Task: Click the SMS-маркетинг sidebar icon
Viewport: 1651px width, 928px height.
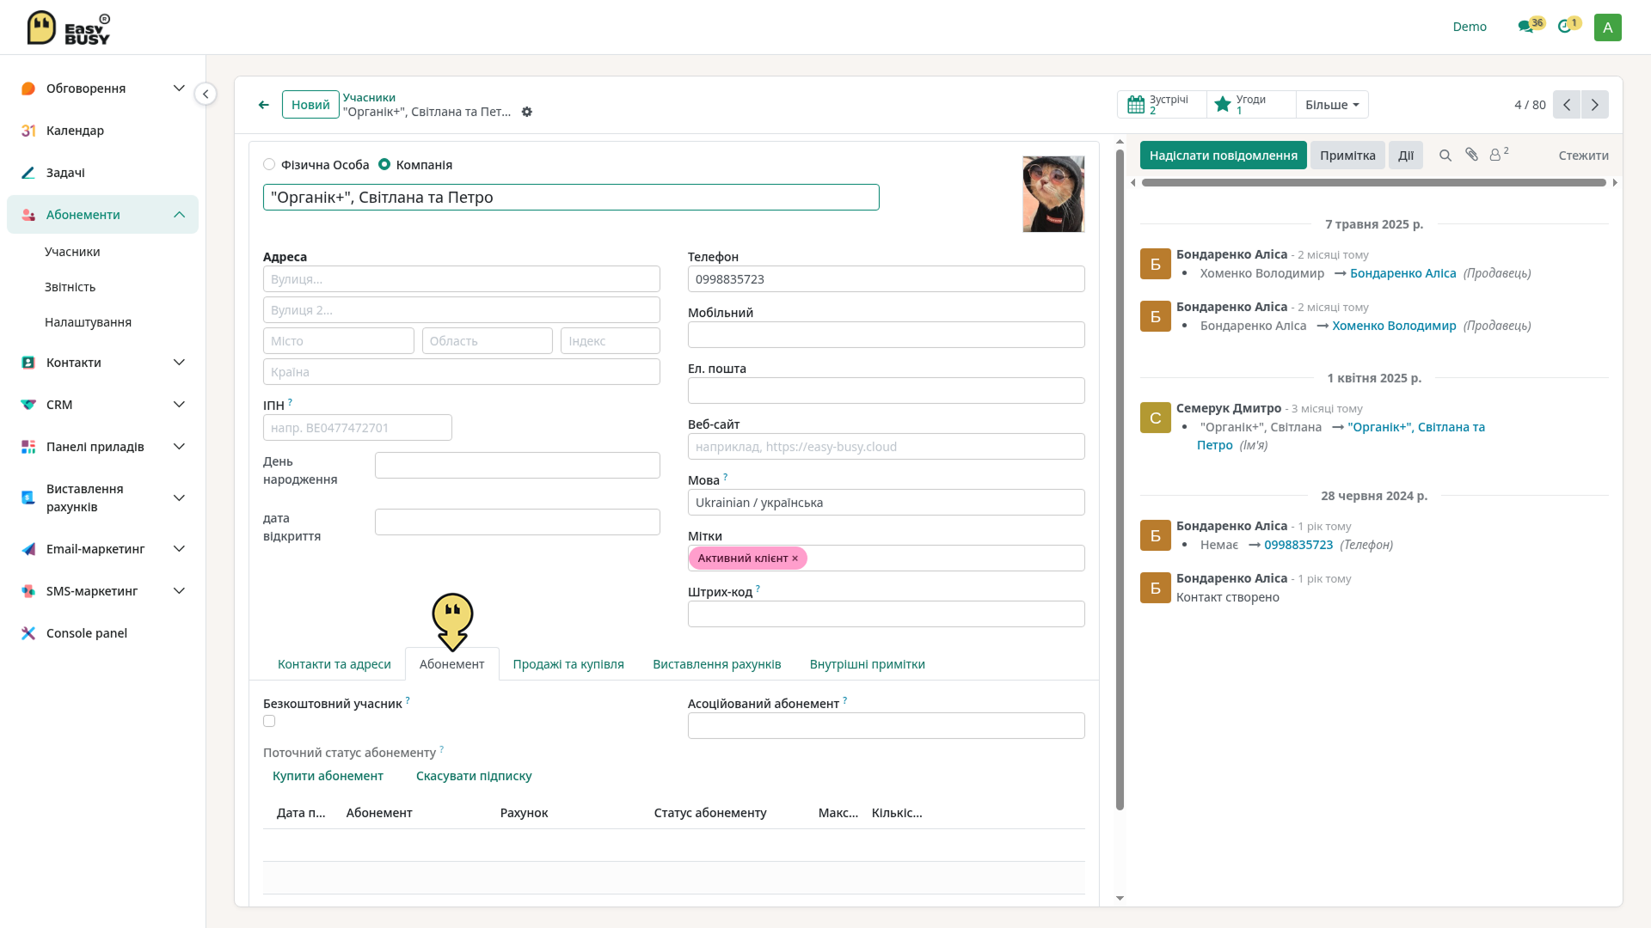Action: pyautogui.click(x=28, y=591)
